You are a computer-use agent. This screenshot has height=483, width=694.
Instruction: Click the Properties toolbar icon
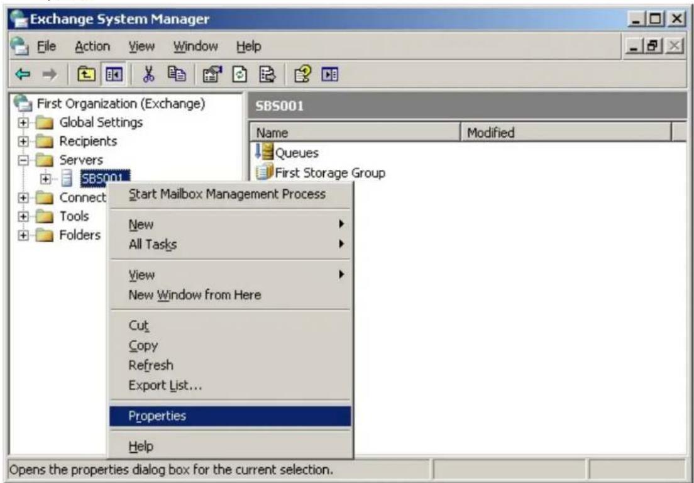pyautogui.click(x=212, y=74)
